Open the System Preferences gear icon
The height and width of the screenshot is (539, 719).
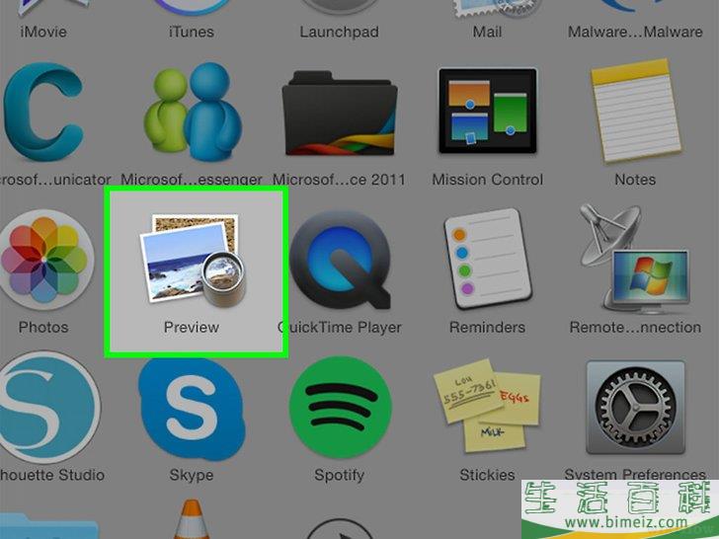(636, 407)
